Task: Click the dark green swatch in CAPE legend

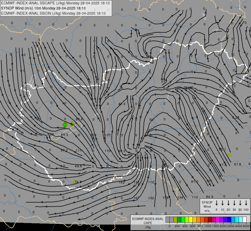Action: click(x=179, y=220)
